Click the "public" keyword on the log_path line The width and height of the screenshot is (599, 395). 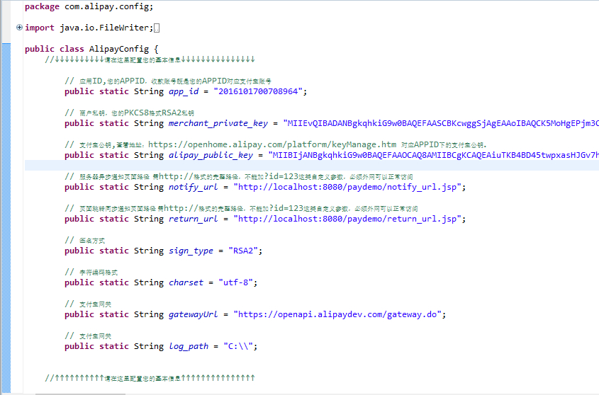(x=79, y=347)
